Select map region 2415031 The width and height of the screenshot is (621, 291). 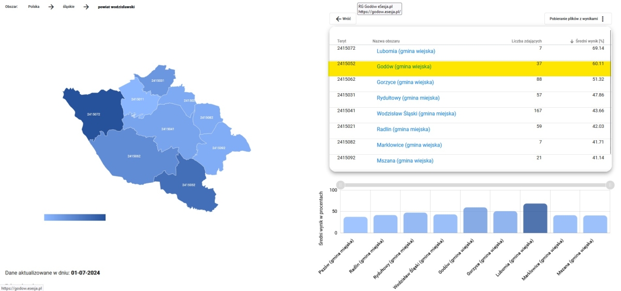(x=158, y=81)
